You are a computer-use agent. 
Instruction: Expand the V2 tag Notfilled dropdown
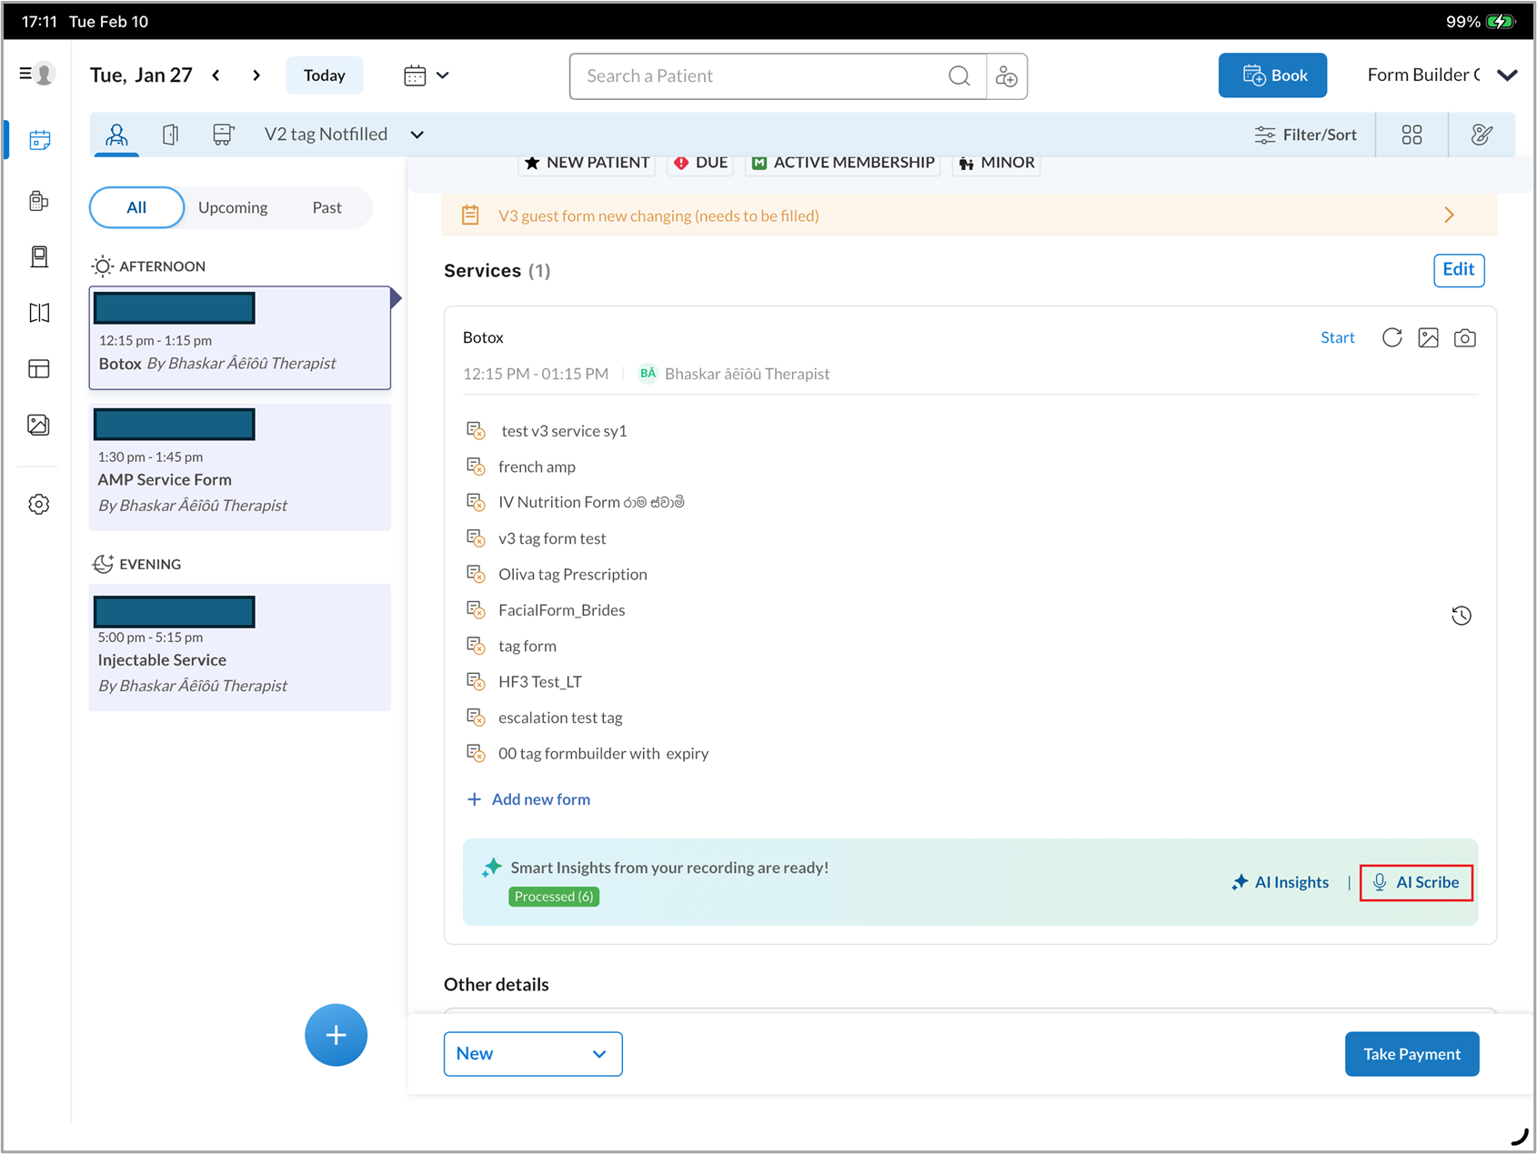417,135
